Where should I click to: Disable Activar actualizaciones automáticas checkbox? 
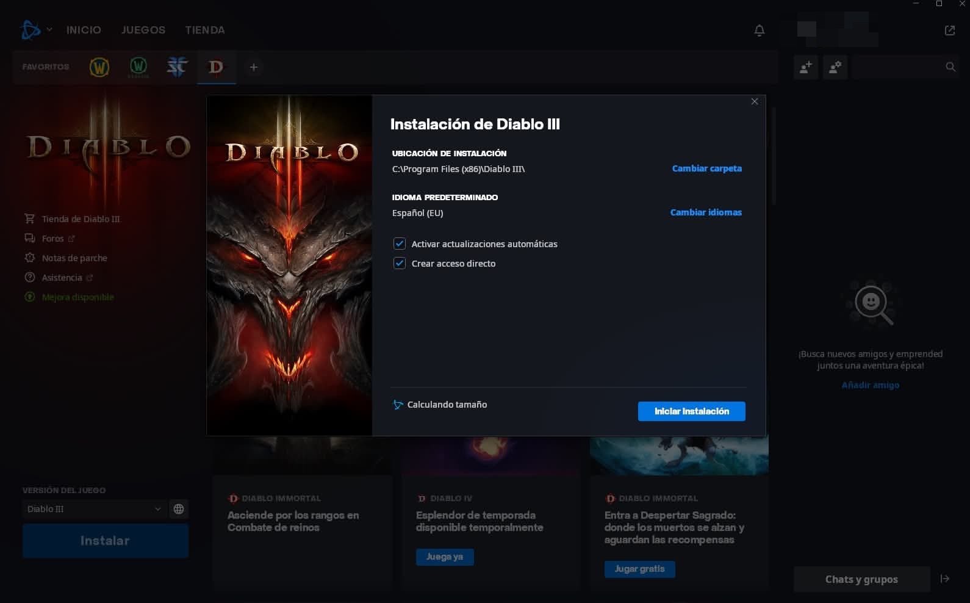[400, 244]
